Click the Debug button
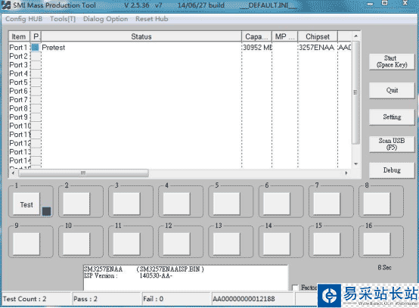This screenshot has width=419, height=308. click(x=392, y=170)
